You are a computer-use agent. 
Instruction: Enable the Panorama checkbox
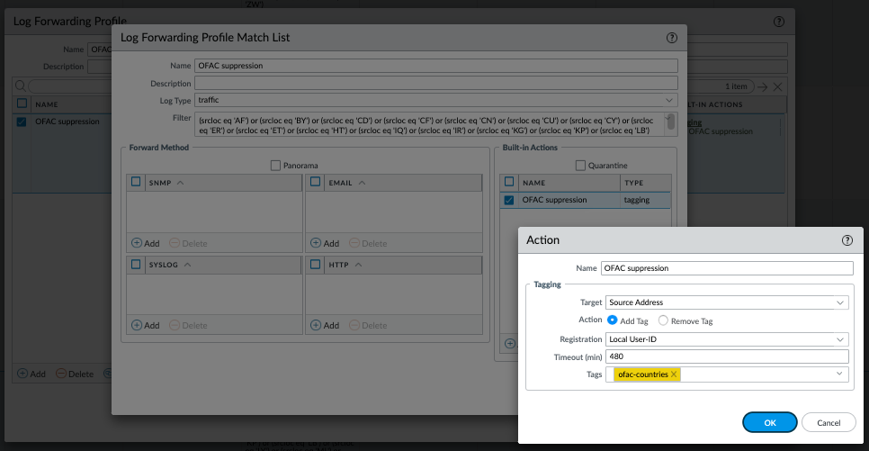[276, 166]
